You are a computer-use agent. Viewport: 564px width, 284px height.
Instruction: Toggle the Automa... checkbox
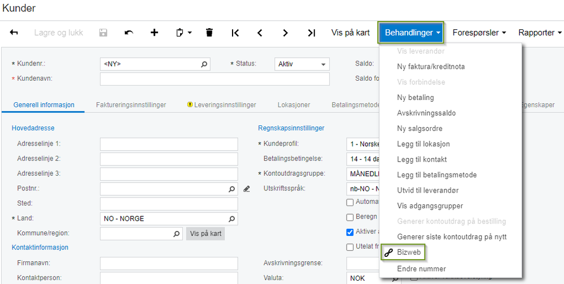pos(349,202)
